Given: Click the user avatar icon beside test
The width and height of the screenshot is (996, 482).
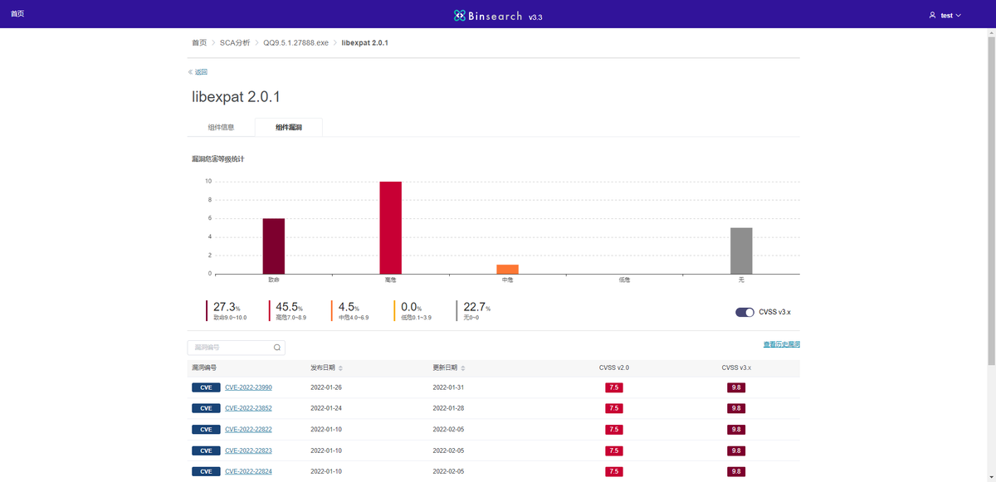Looking at the screenshot, I should click(932, 15).
